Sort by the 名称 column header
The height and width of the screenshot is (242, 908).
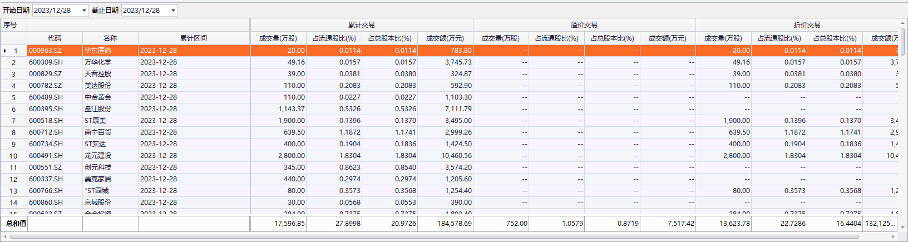click(x=110, y=38)
